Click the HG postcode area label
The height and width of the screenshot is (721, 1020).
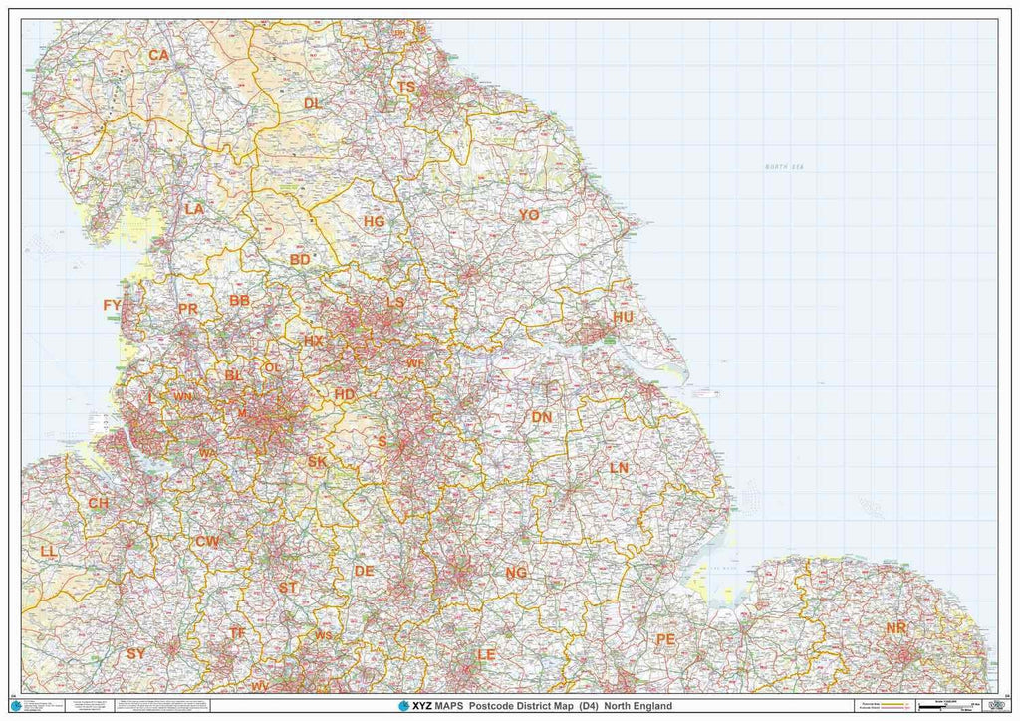[374, 221]
